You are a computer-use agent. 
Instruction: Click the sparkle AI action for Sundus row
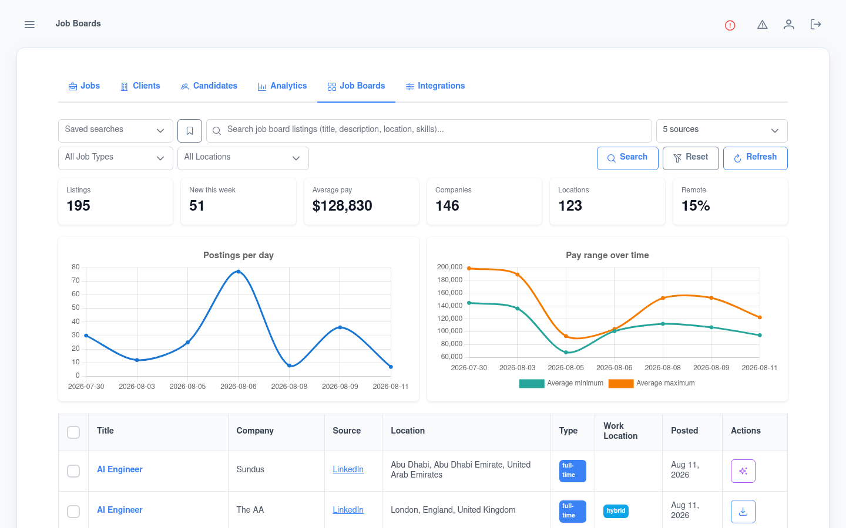pos(743,471)
